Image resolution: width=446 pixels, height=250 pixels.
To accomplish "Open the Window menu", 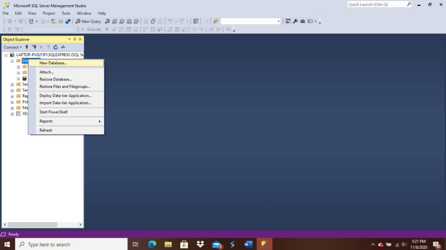I will click(x=84, y=13).
